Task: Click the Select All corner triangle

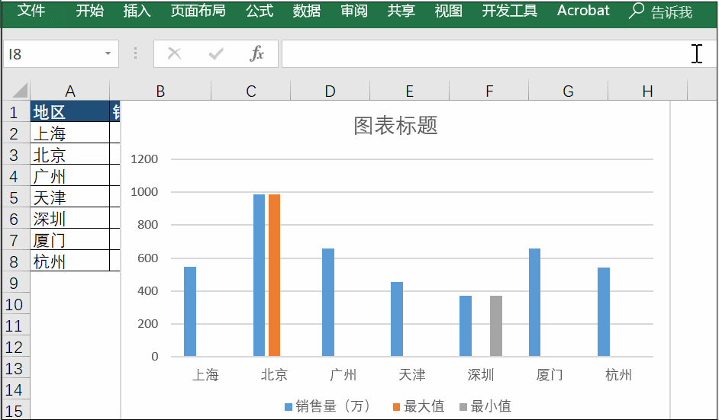Action: pyautogui.click(x=20, y=90)
